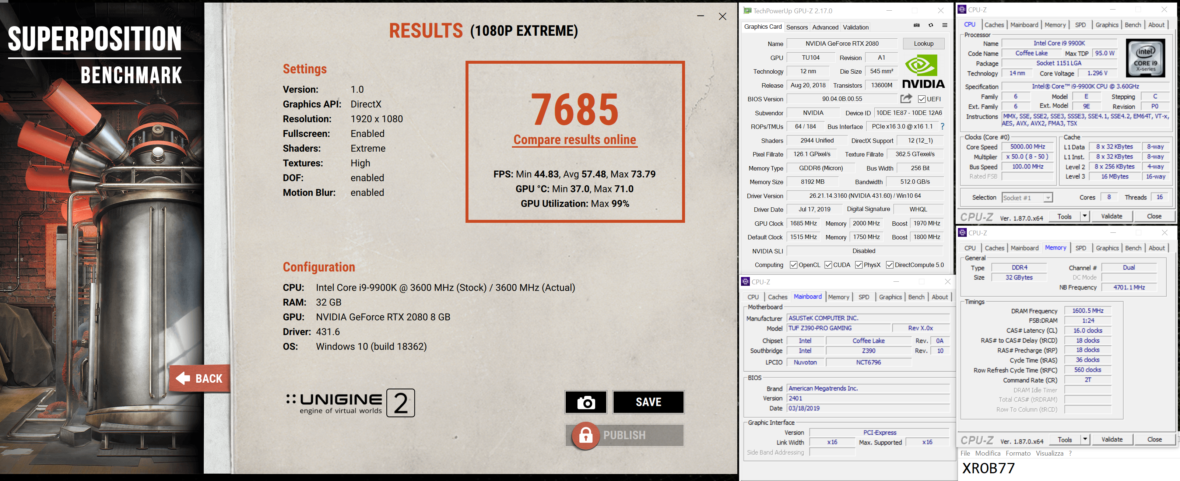This screenshot has height=481, width=1180.
Task: Click the Unigine 2 engine logo
Action: [x=350, y=403]
